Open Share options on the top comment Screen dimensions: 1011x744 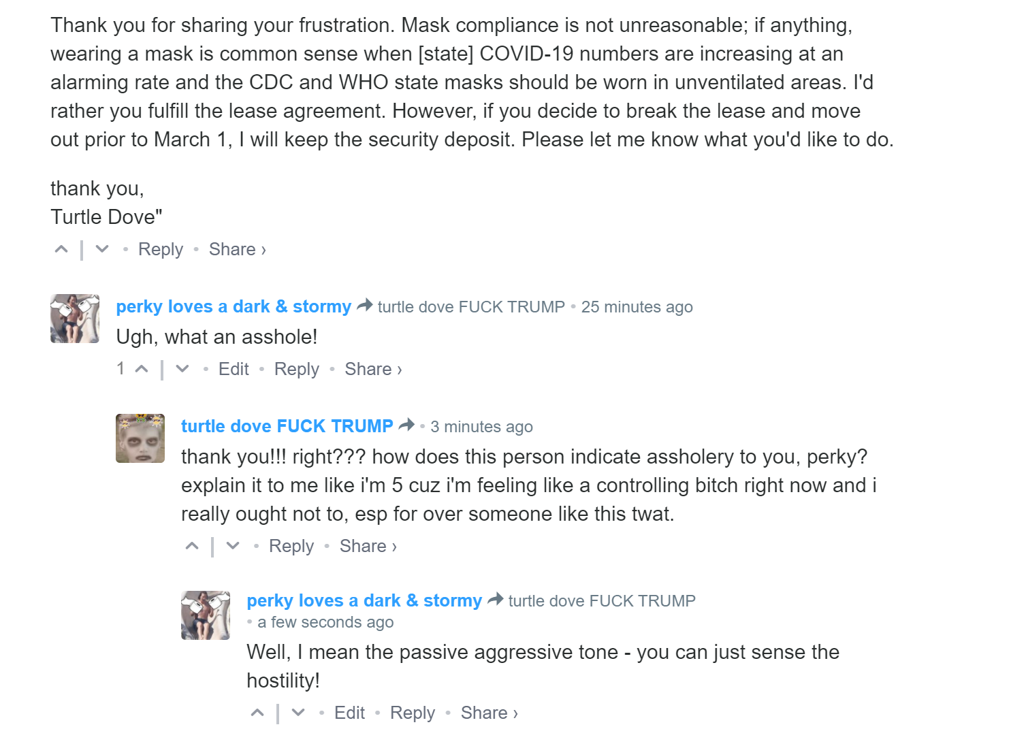coord(237,250)
